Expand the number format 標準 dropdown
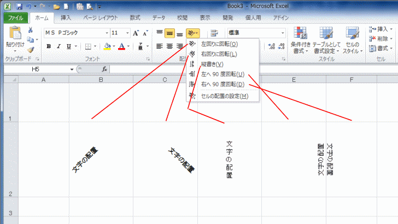Image resolution: width=398 pixels, height=224 pixels. click(283, 33)
